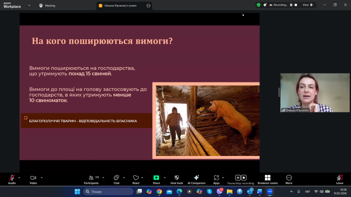Open the View layout menu

coord(307,5)
